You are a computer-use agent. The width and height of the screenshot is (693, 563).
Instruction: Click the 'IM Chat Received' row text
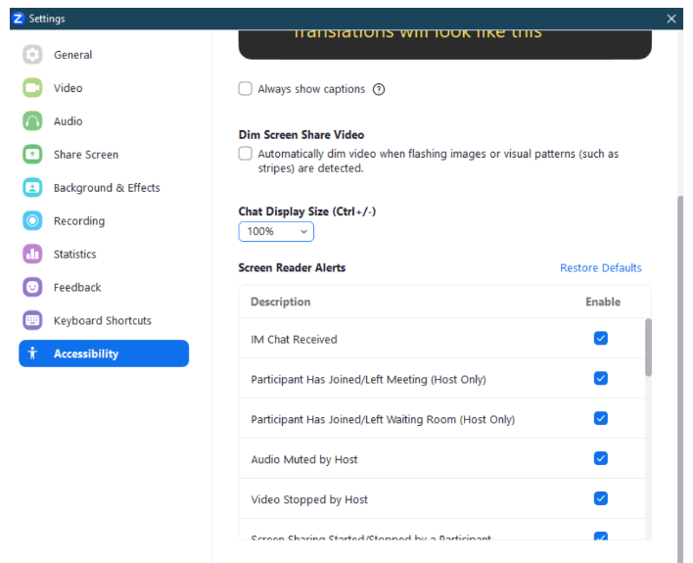tap(294, 340)
